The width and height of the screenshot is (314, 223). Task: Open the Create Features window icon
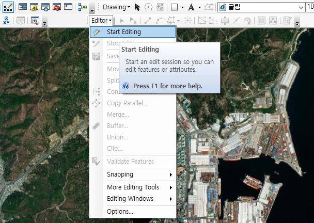287,21
